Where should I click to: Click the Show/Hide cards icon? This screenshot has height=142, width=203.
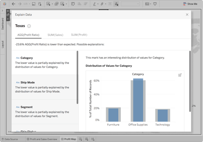147,4
